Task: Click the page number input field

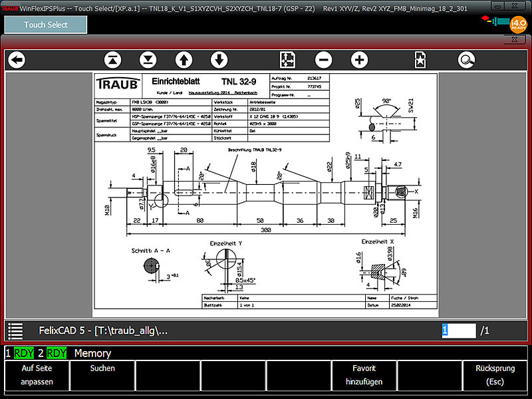Action: point(459,331)
